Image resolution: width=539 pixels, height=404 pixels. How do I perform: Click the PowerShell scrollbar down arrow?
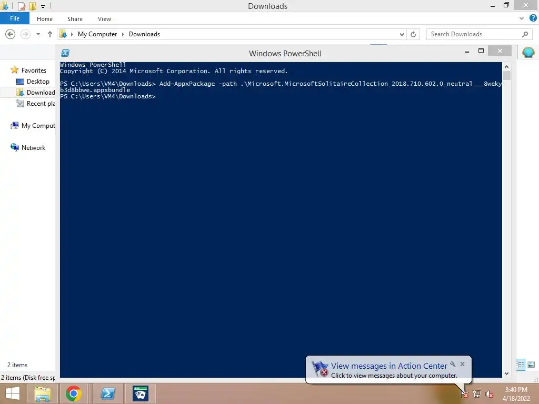(x=506, y=373)
